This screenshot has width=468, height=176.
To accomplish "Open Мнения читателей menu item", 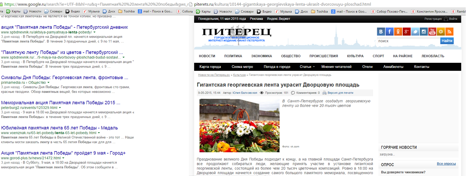I will (x=336, y=67).
